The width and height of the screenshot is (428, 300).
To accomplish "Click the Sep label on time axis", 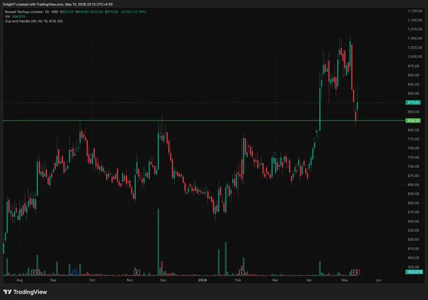I will 53,280.
